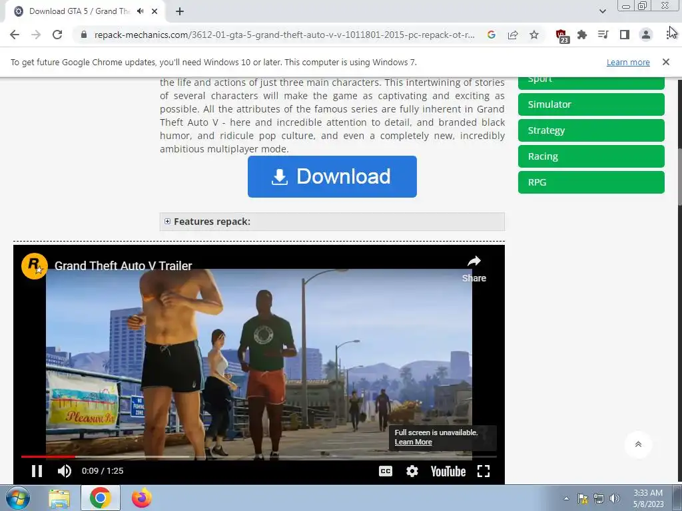The image size is (682, 511).
Task: Seek in the video progress bar
Action: (259, 456)
